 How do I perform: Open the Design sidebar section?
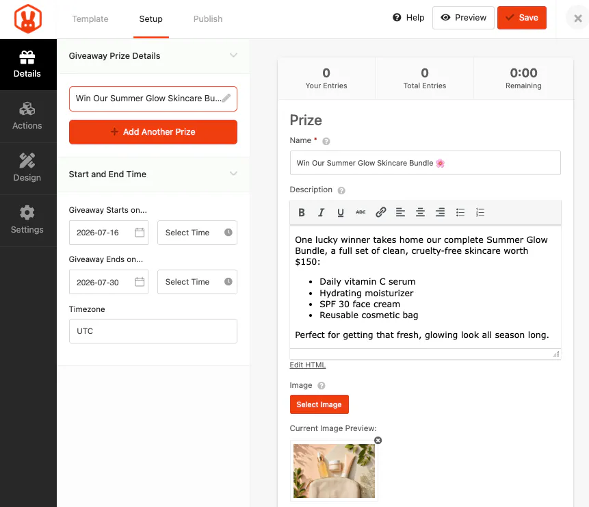tap(27, 168)
